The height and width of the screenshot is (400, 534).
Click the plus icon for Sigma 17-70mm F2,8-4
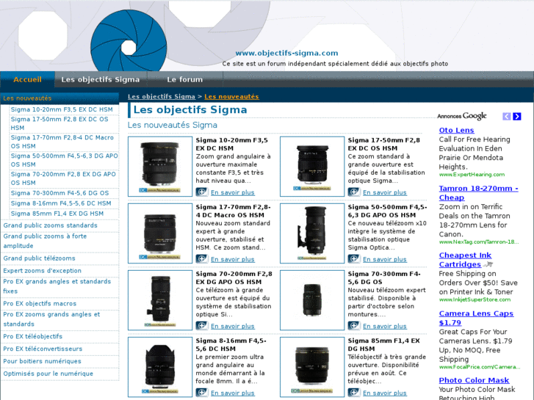201,259
